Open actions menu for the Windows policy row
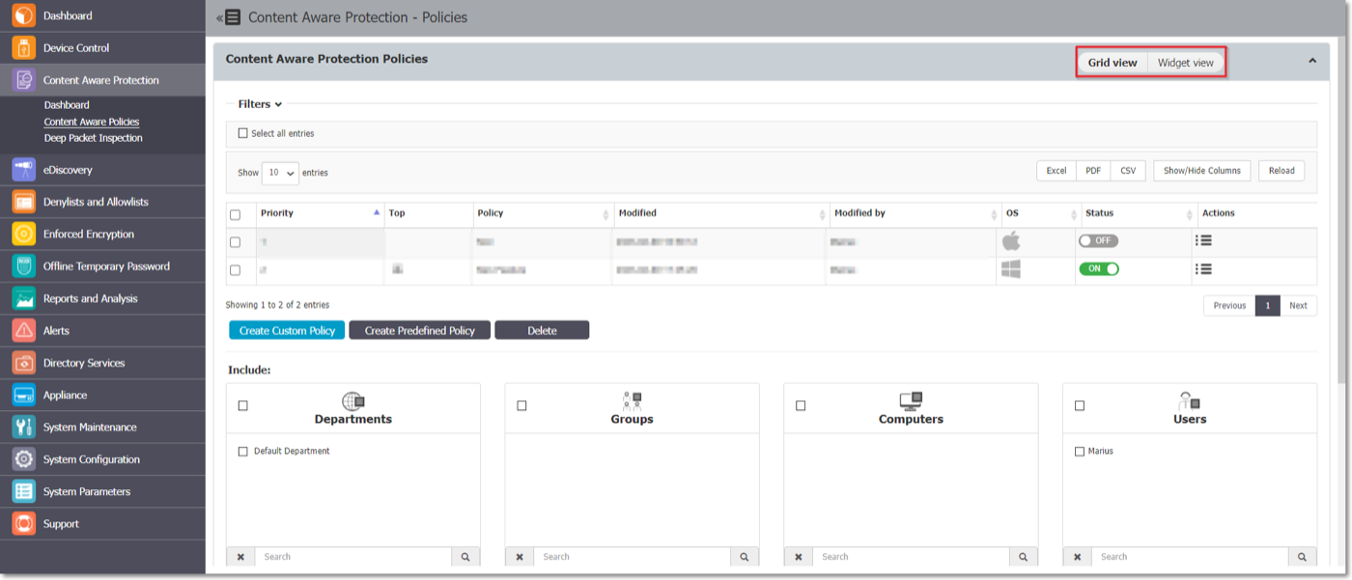The height and width of the screenshot is (580, 1352). pos(1203,269)
